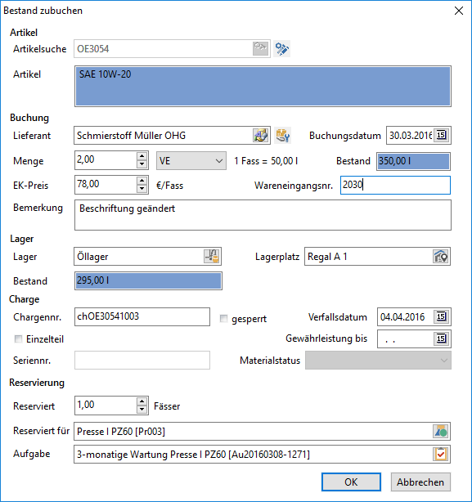Click the Chargennr. field chOE30541003
472x502 pixels.
[142, 316]
